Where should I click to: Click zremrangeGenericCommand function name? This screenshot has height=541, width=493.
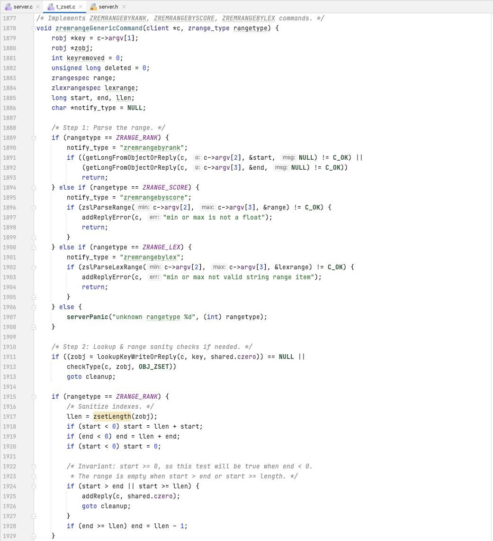[99, 28]
